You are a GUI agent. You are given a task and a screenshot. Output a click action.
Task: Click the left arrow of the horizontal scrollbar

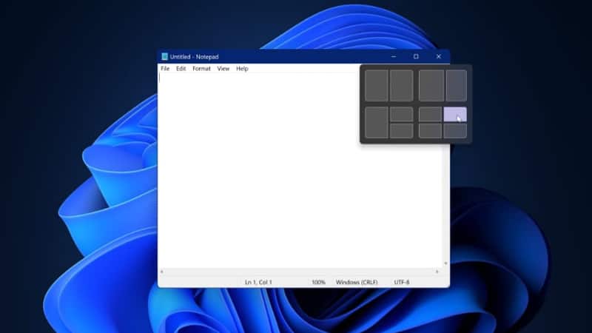pos(162,272)
